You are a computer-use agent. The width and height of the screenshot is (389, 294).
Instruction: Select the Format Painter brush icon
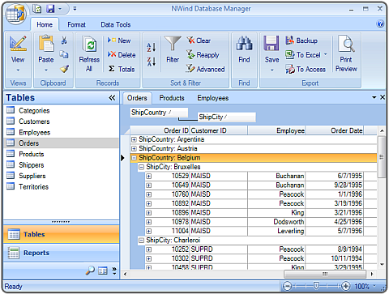point(64,69)
